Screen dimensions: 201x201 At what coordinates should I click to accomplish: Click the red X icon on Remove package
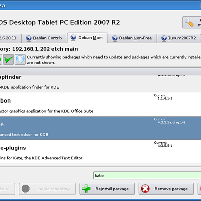pos(145,189)
